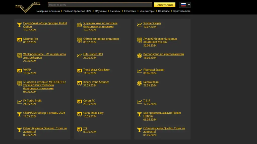Click the Регистрация button
This screenshot has width=257, height=144.
pos(165,5)
